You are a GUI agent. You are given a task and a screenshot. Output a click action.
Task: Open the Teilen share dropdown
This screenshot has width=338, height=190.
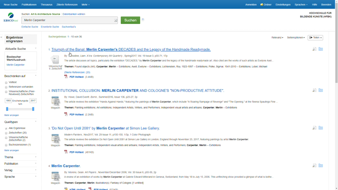[315, 38]
